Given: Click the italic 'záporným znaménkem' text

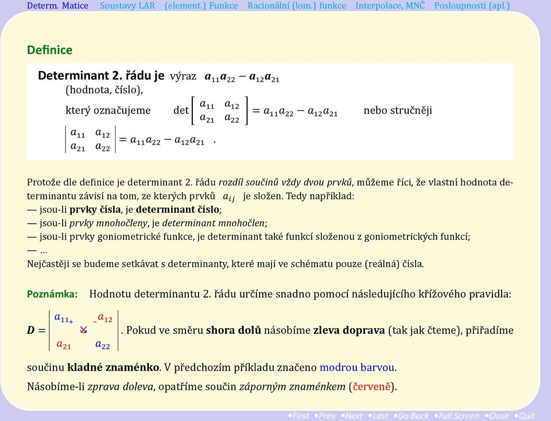Looking at the screenshot, I should [292, 387].
